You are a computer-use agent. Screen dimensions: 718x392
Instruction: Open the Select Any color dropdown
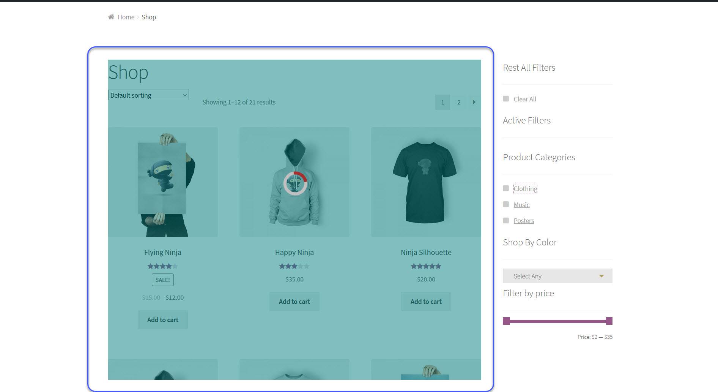[557, 276]
